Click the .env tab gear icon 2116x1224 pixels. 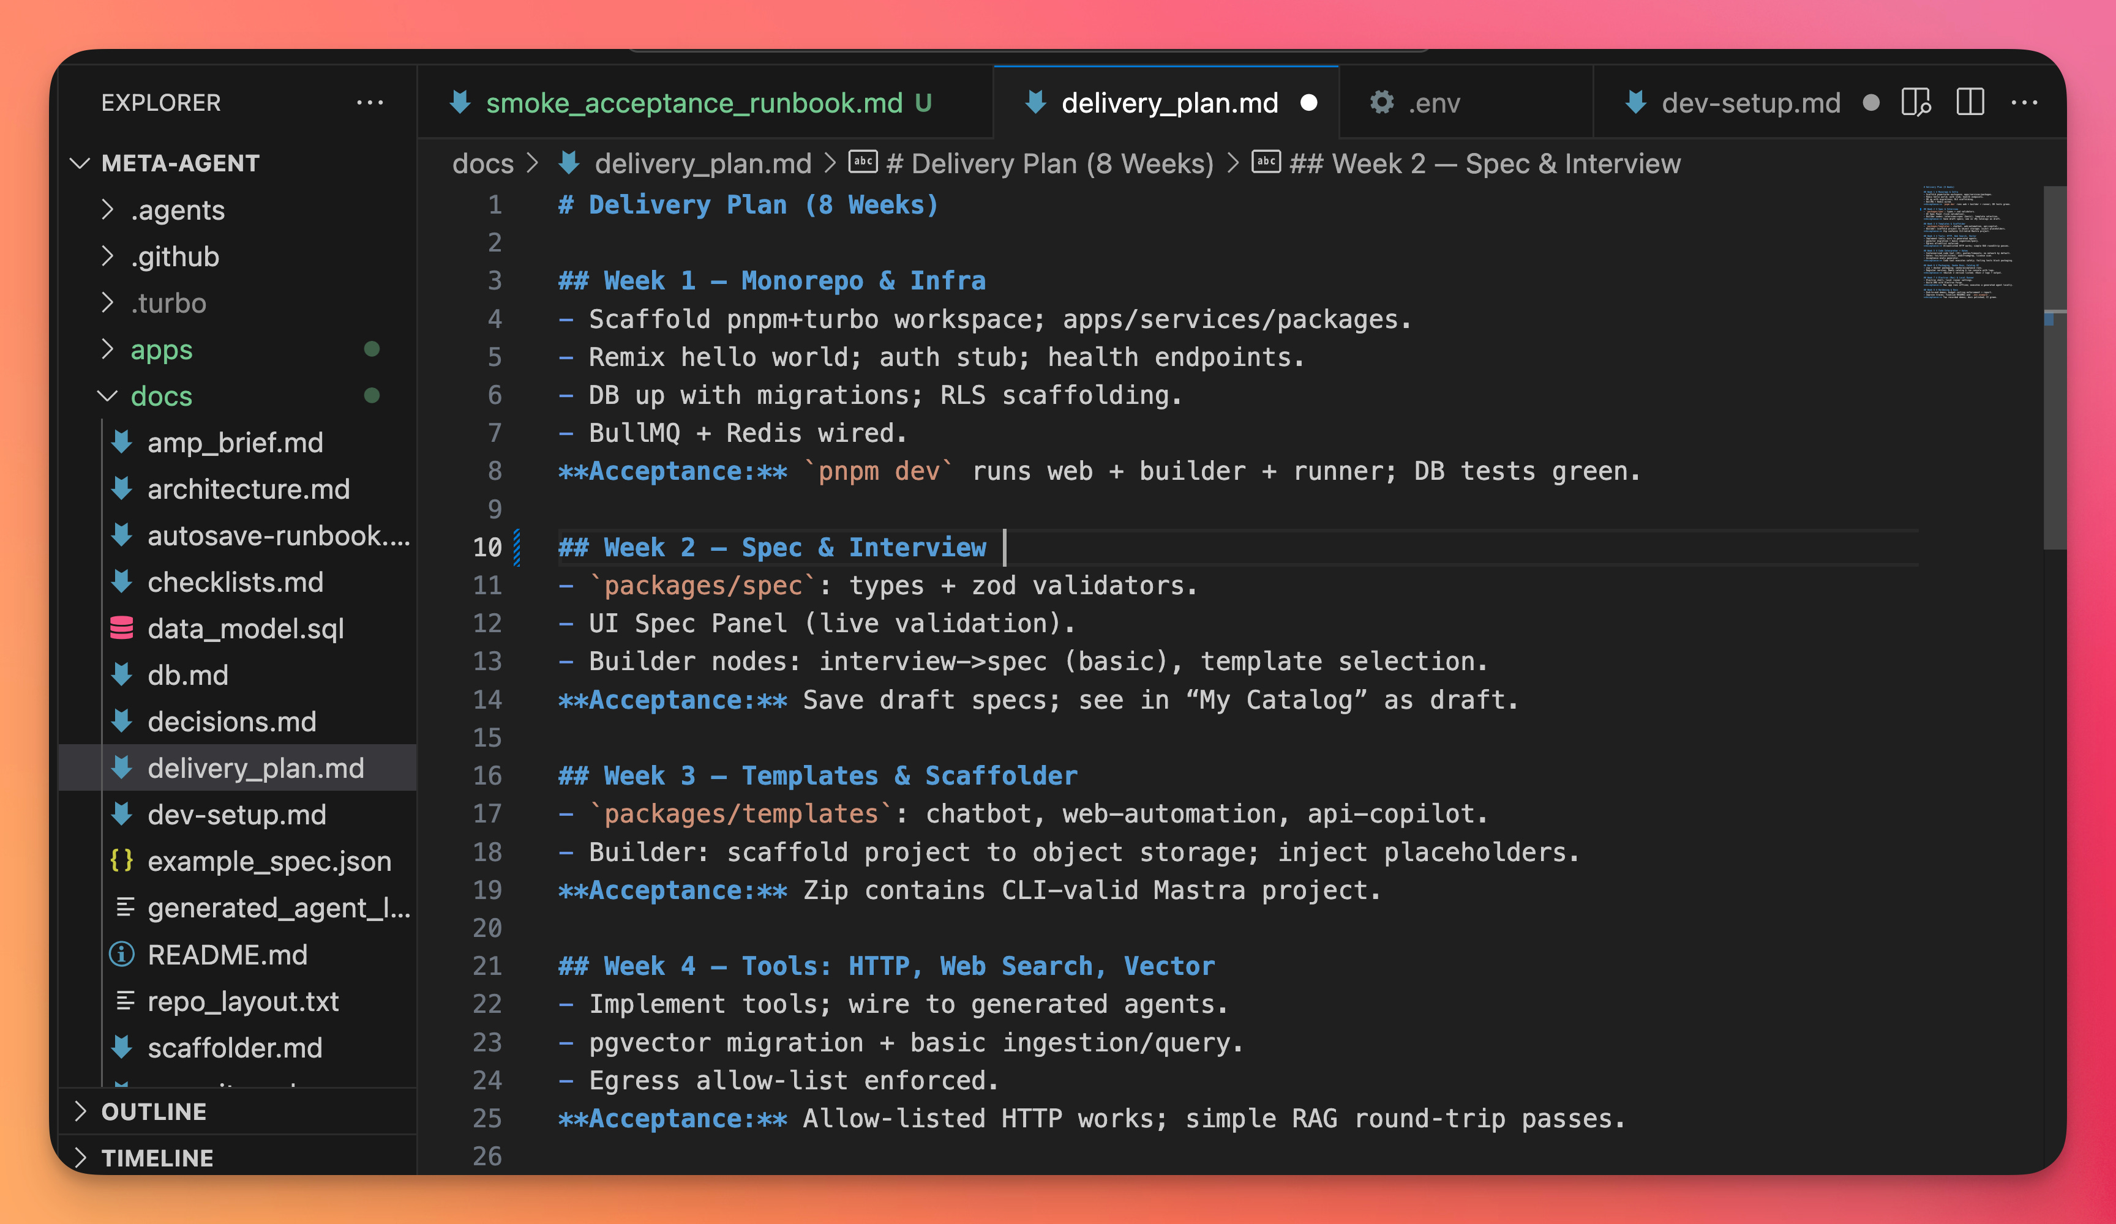[1381, 102]
